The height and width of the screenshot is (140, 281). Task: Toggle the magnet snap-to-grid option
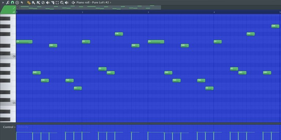[x=12, y=3]
